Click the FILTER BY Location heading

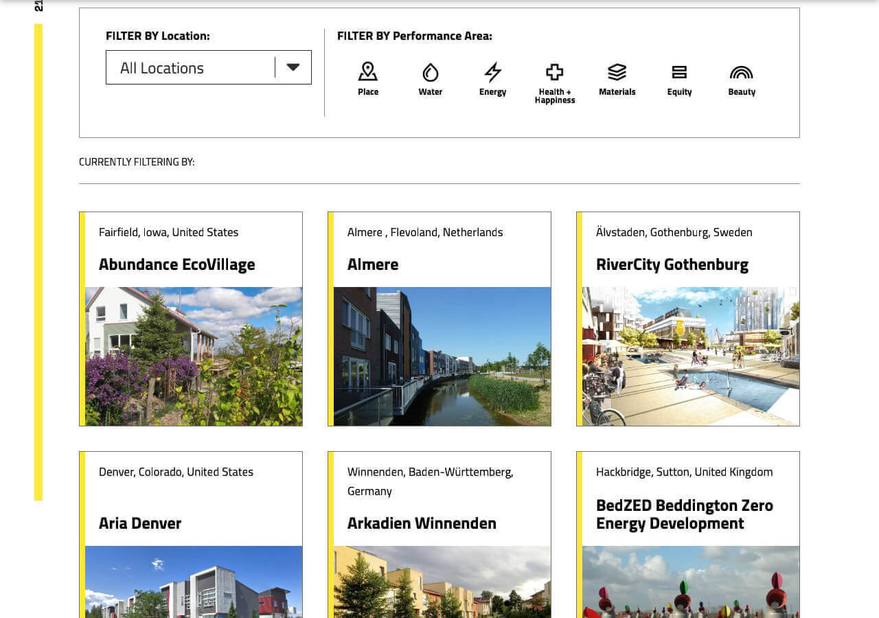pyautogui.click(x=158, y=36)
